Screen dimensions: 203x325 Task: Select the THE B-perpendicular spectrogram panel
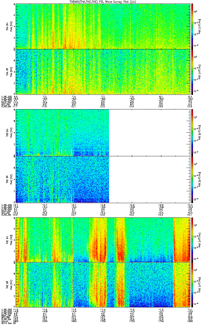(x=103, y=240)
